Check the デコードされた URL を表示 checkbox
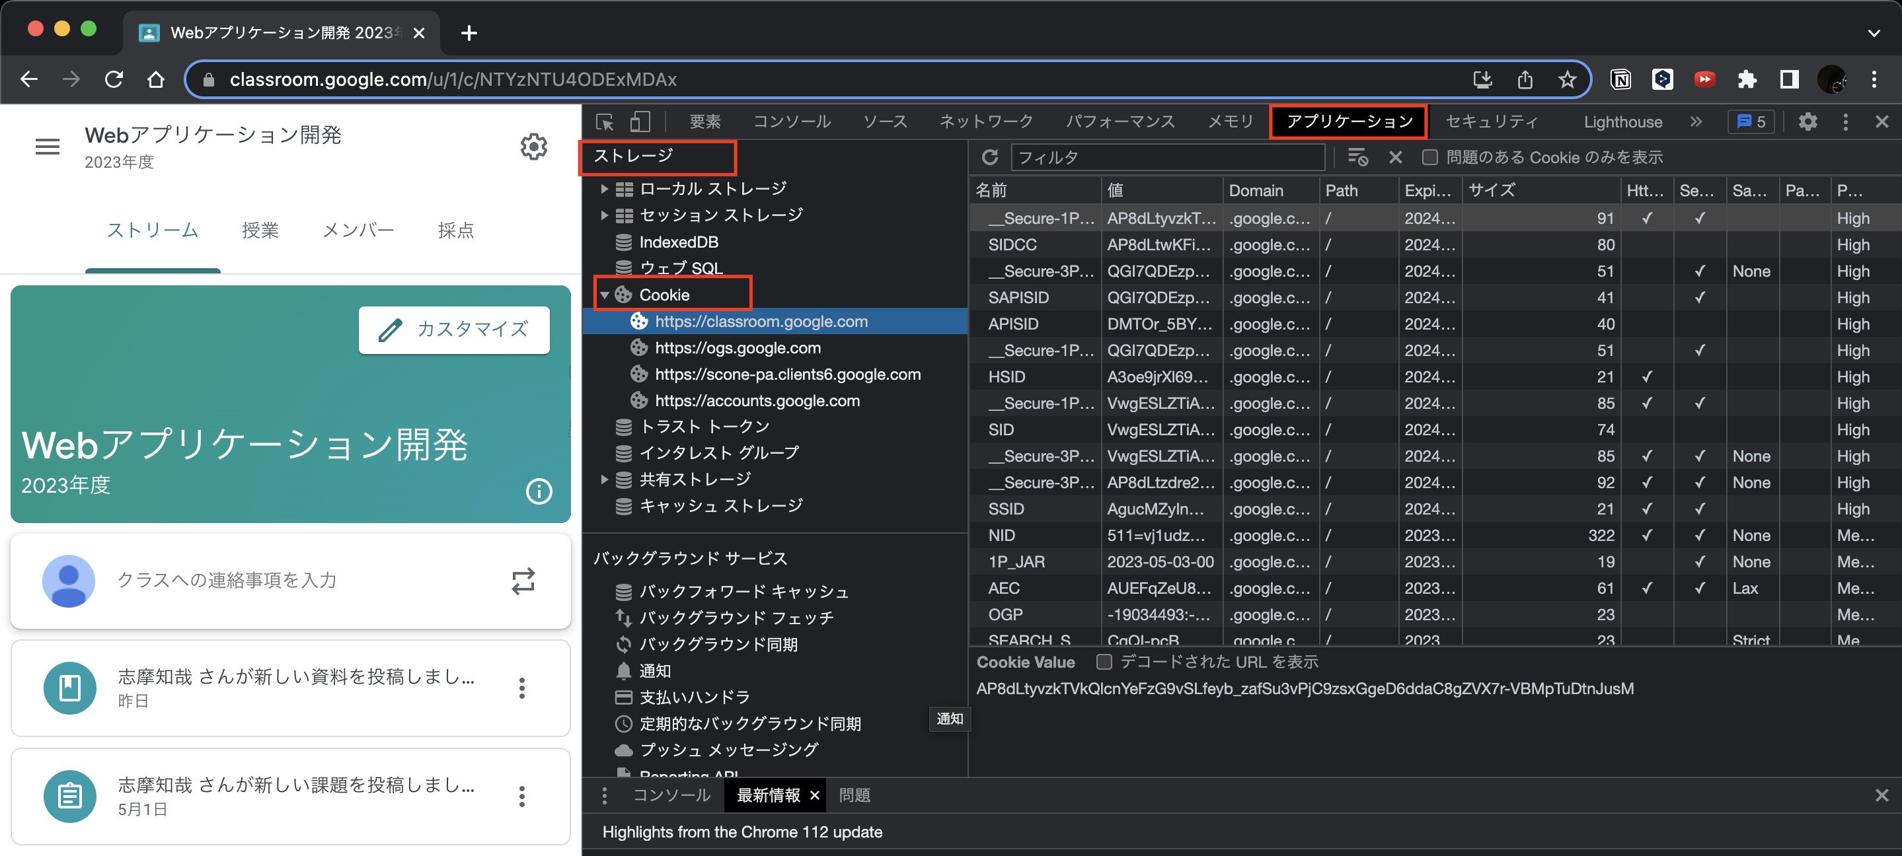Screen dimensions: 1902x856 click(1104, 662)
